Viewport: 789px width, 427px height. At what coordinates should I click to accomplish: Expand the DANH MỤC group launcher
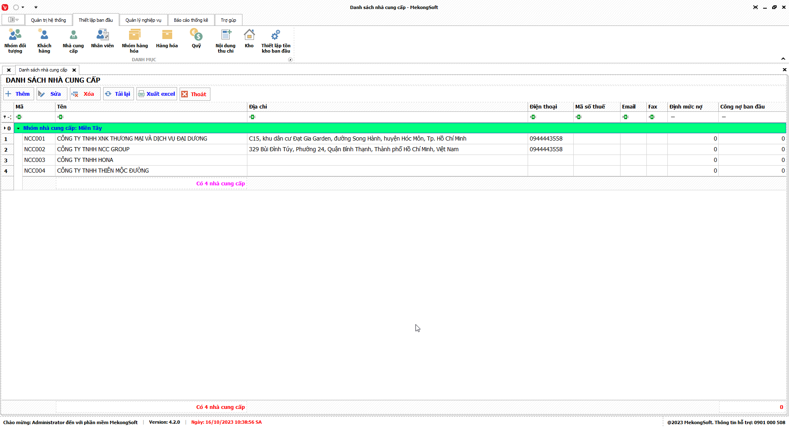coord(290,60)
